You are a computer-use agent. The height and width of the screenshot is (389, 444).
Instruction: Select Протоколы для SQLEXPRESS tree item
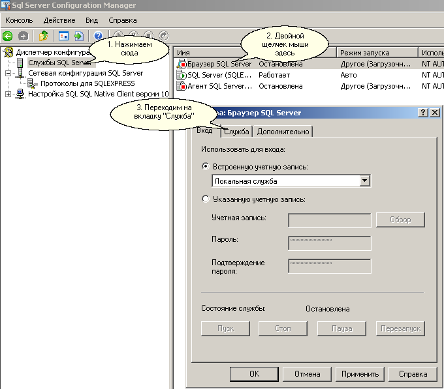[87, 83]
